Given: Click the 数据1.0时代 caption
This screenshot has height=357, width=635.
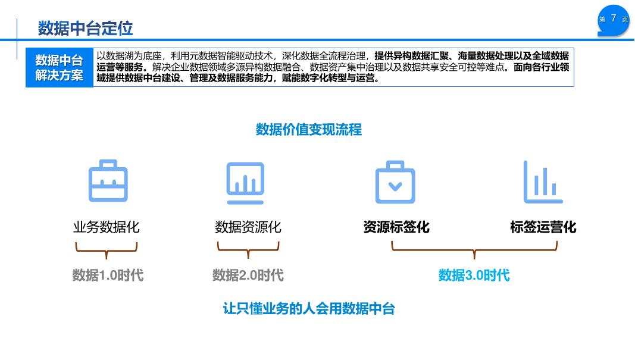Looking at the screenshot, I should [x=107, y=275].
